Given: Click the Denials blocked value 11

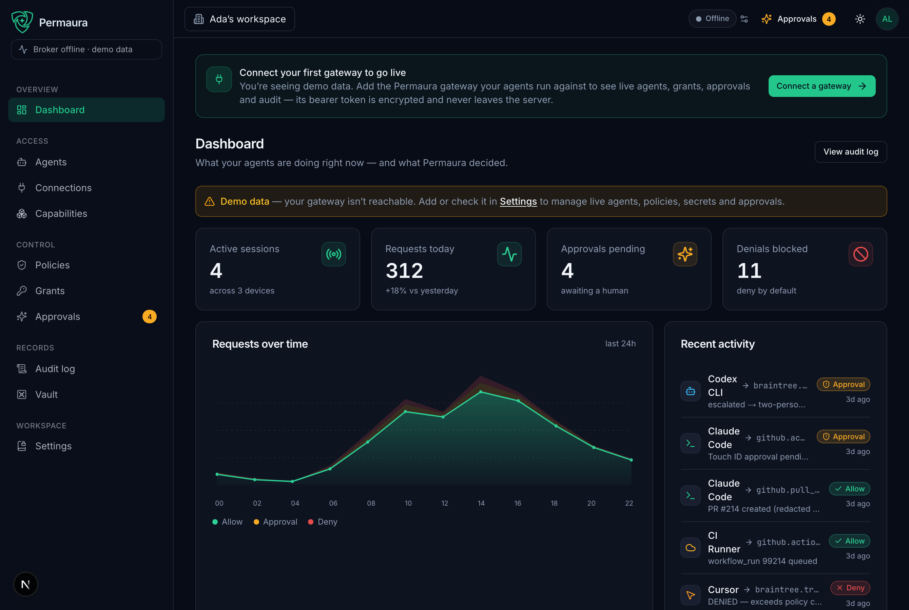Looking at the screenshot, I should pos(749,270).
